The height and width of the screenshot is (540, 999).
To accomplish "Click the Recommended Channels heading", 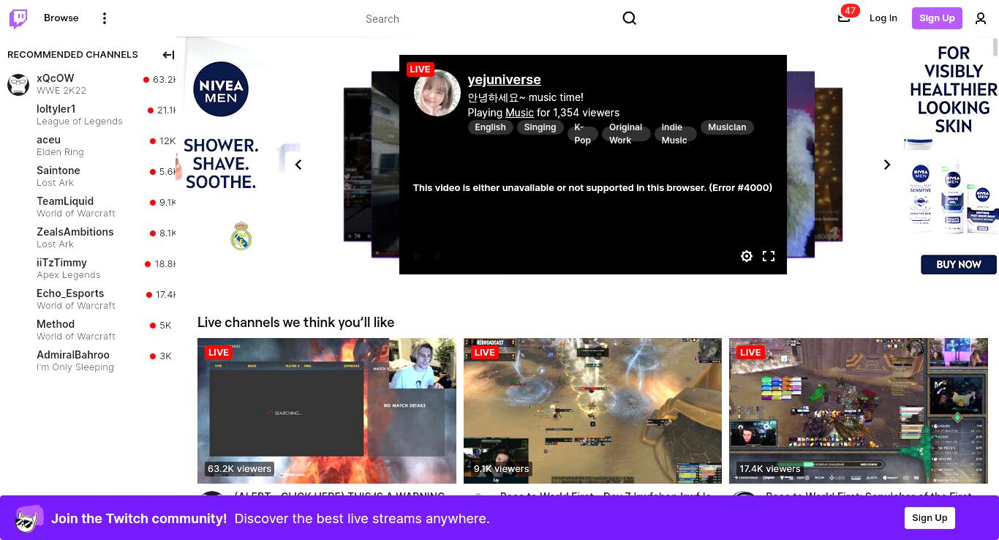I will 72,55.
